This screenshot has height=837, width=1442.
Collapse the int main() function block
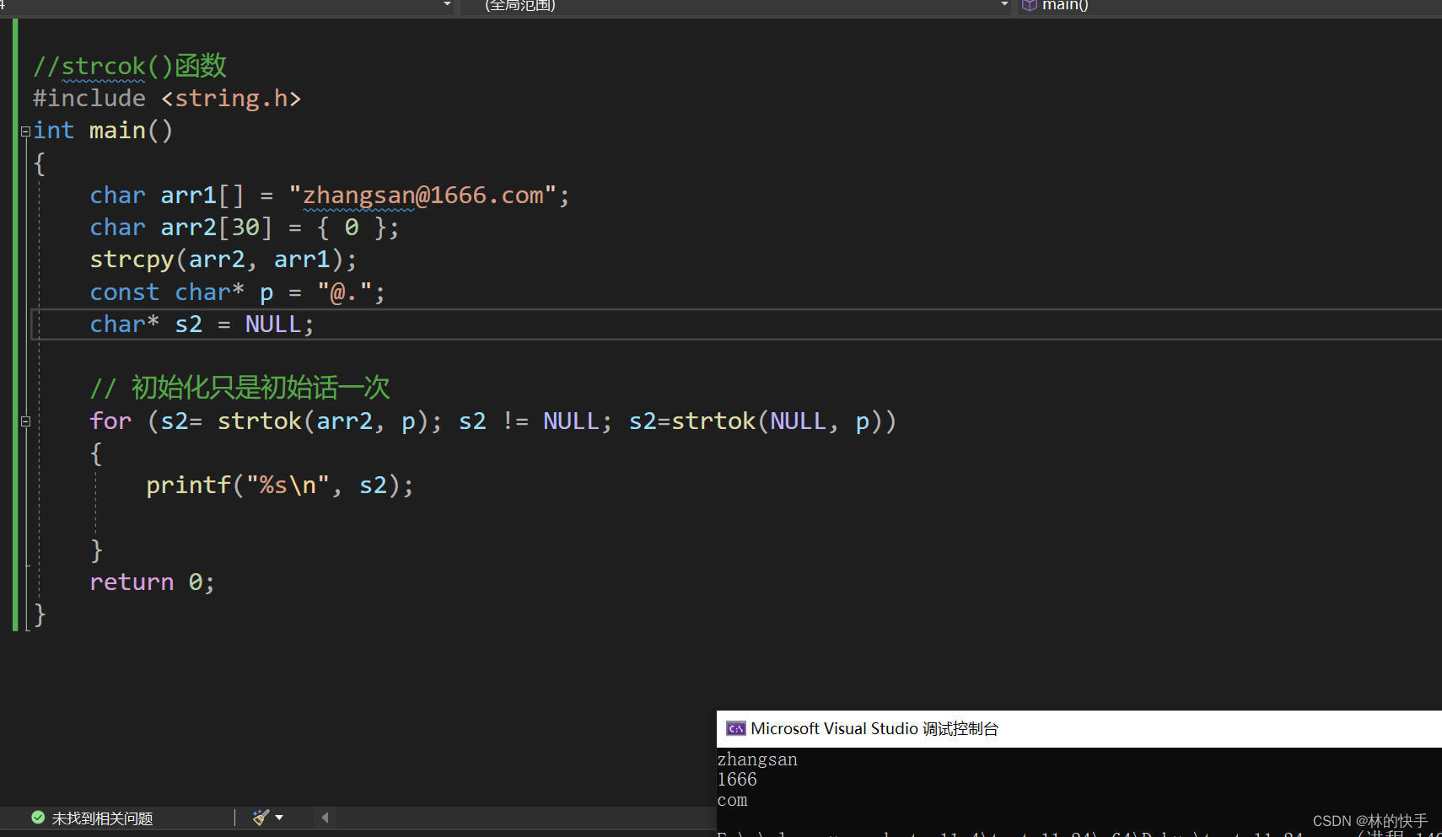pyautogui.click(x=25, y=131)
